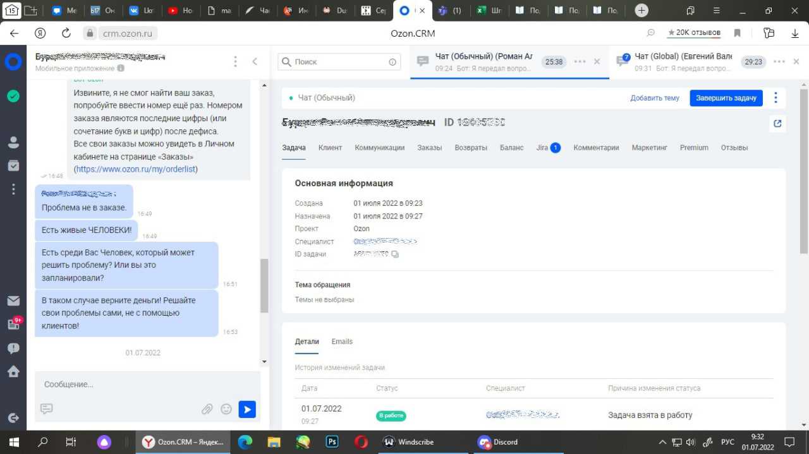Reload the page with the refresh icon

[66, 33]
